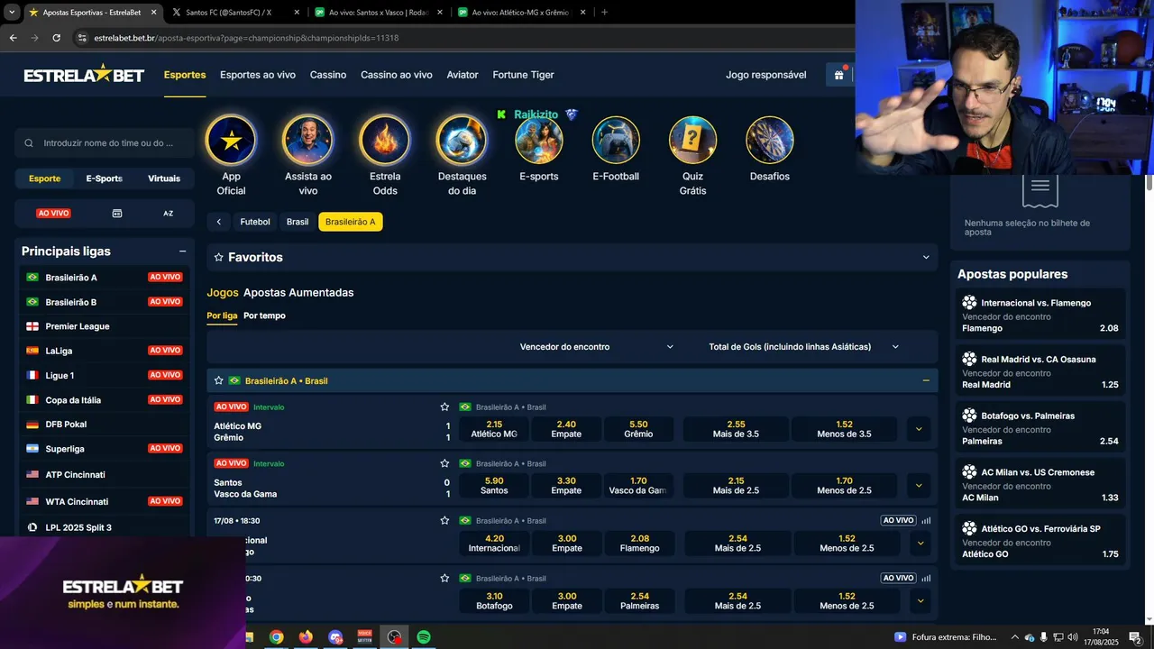Favorite the Internacional vs Flamengo match
This screenshot has width=1154, height=649.
tap(444, 520)
